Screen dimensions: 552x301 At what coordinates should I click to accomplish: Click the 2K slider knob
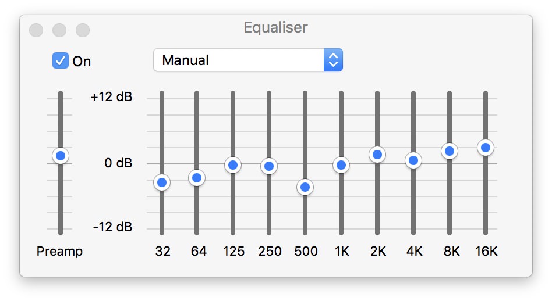tap(377, 155)
